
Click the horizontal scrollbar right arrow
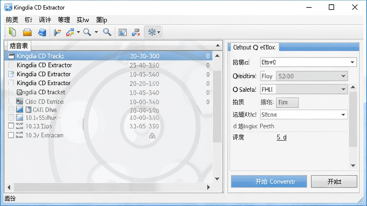click(x=208, y=187)
